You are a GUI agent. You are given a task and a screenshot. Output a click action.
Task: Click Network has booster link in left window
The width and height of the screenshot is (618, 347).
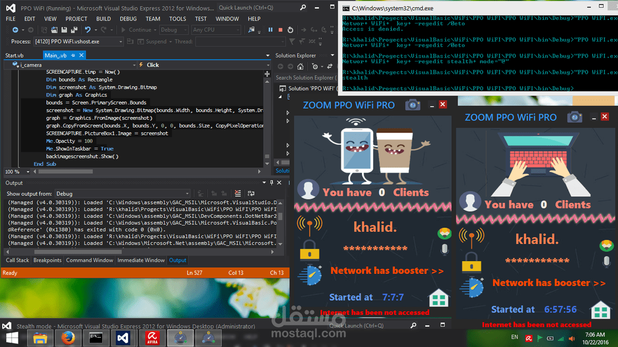(386, 271)
